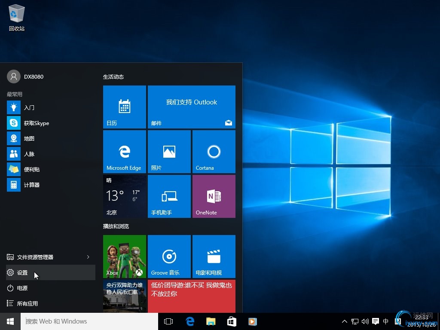Click the Store icon in taskbar

click(x=232, y=321)
